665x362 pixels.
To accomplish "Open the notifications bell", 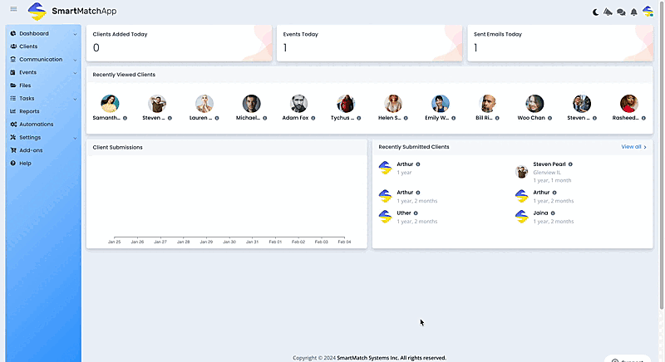I will (634, 12).
